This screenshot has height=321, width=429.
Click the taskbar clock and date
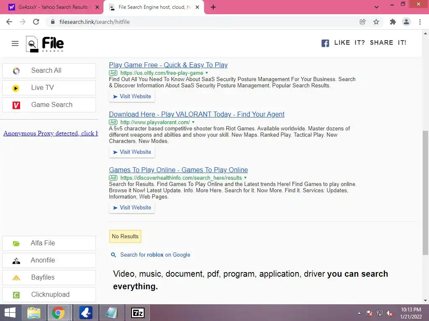411,313
